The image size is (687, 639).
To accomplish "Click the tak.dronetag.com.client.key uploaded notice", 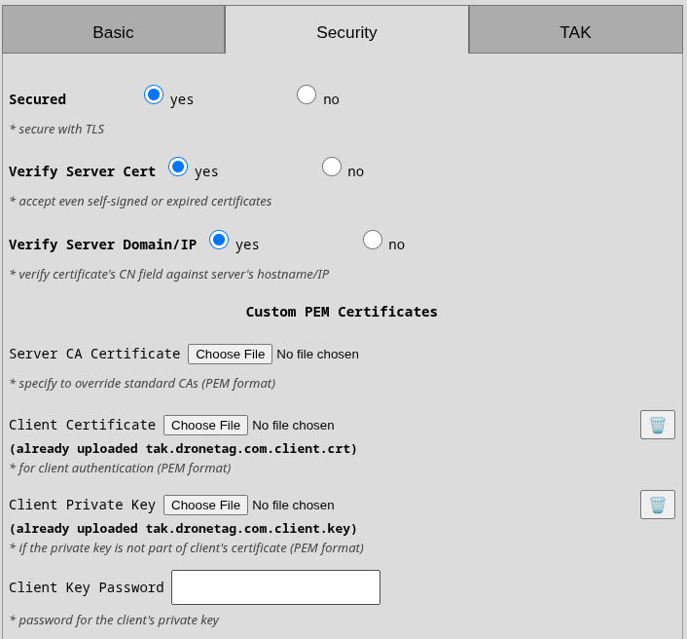I will 183,529.
